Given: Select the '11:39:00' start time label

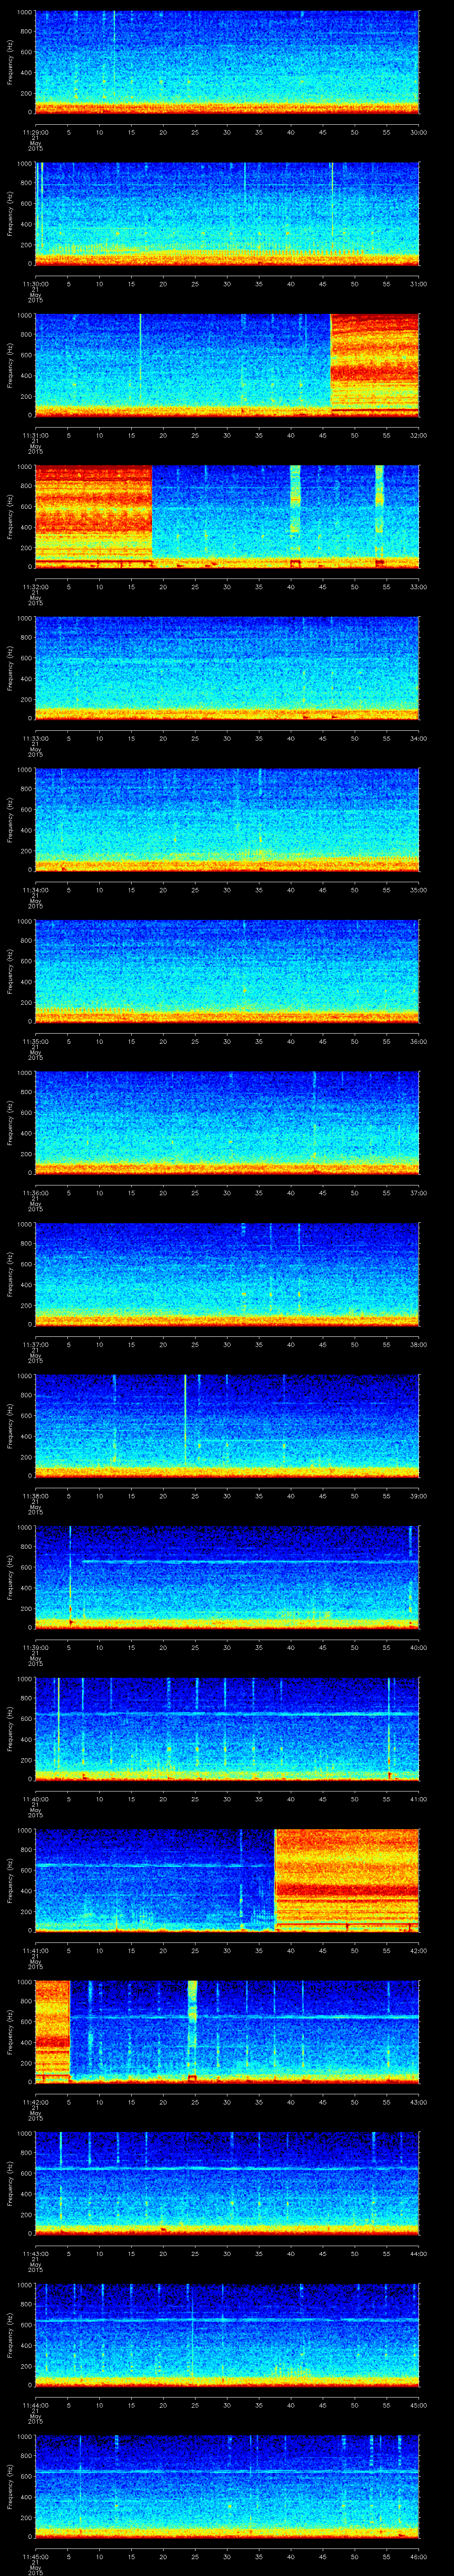Looking at the screenshot, I should coord(35,1647).
